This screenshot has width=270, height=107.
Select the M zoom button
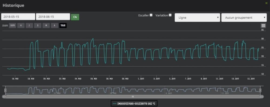coord(46,25)
